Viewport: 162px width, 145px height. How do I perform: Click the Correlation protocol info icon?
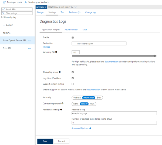coord(62,103)
